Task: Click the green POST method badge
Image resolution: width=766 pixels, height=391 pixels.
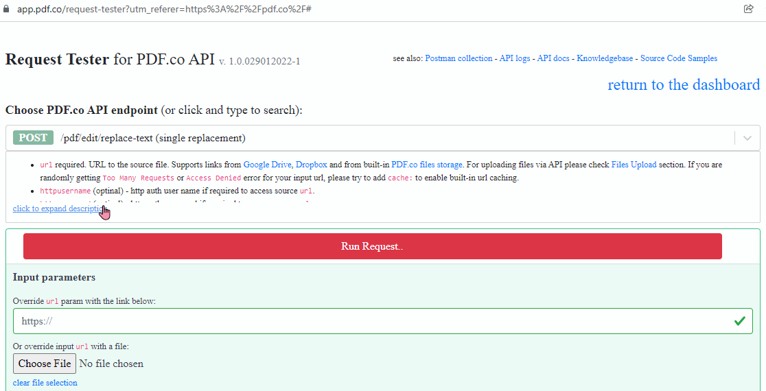Action: (x=33, y=138)
